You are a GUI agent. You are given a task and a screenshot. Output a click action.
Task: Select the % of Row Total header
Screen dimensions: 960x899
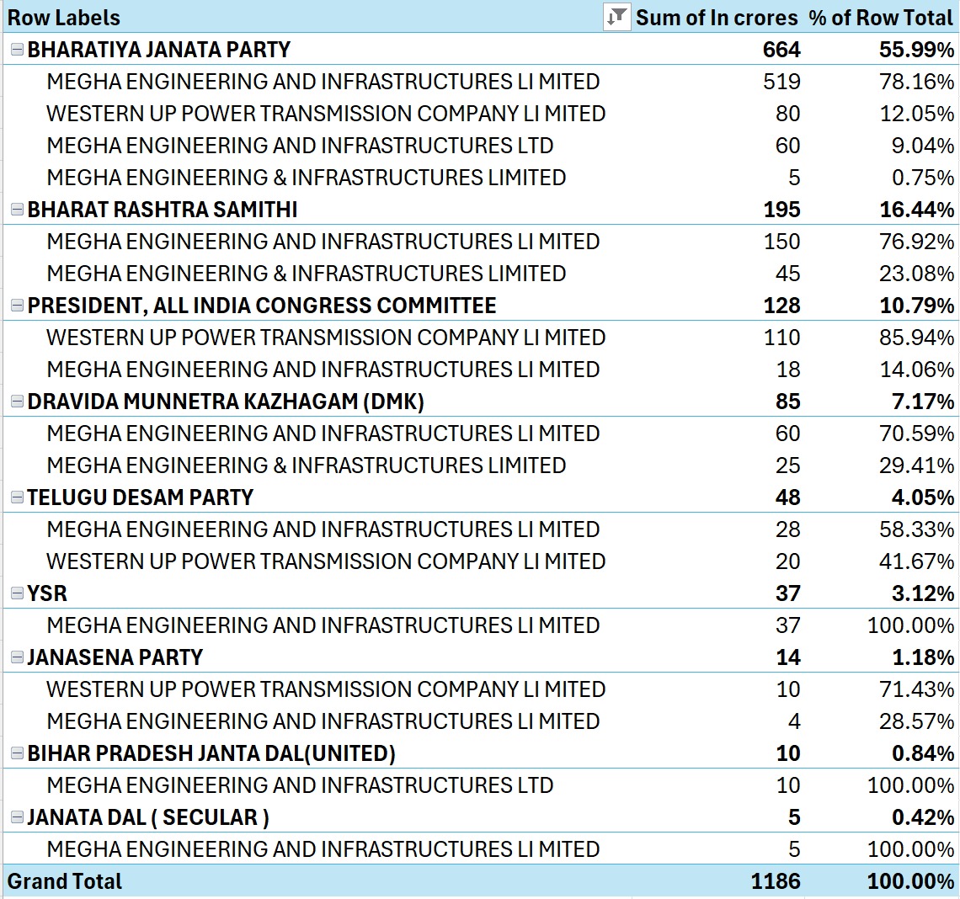[x=882, y=18]
